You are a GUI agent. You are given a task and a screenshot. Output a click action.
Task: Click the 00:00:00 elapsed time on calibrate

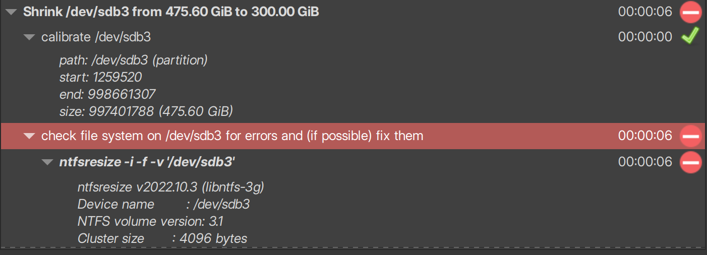pyautogui.click(x=645, y=37)
